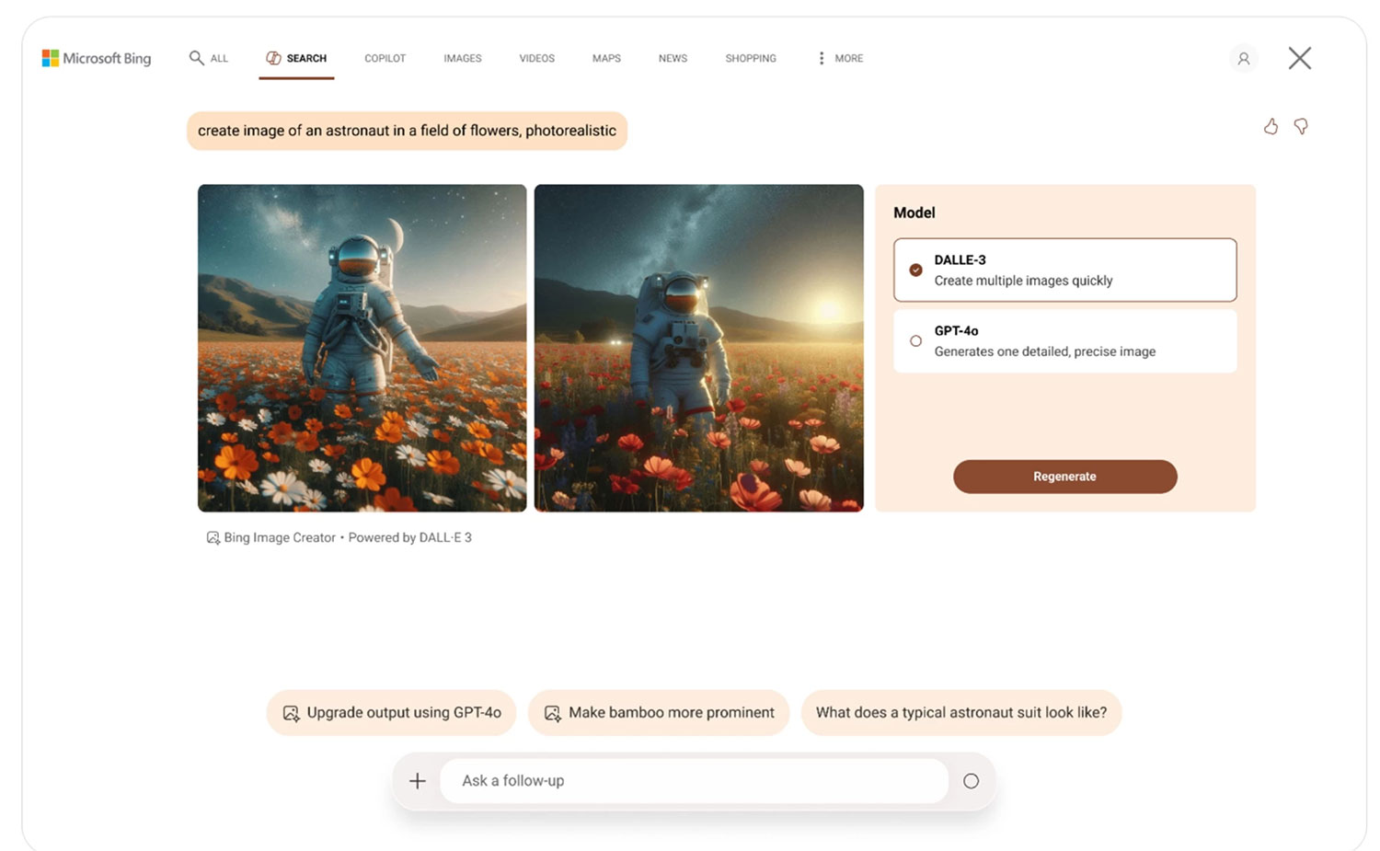
Task: Thumbs down the generated response
Action: click(1302, 127)
